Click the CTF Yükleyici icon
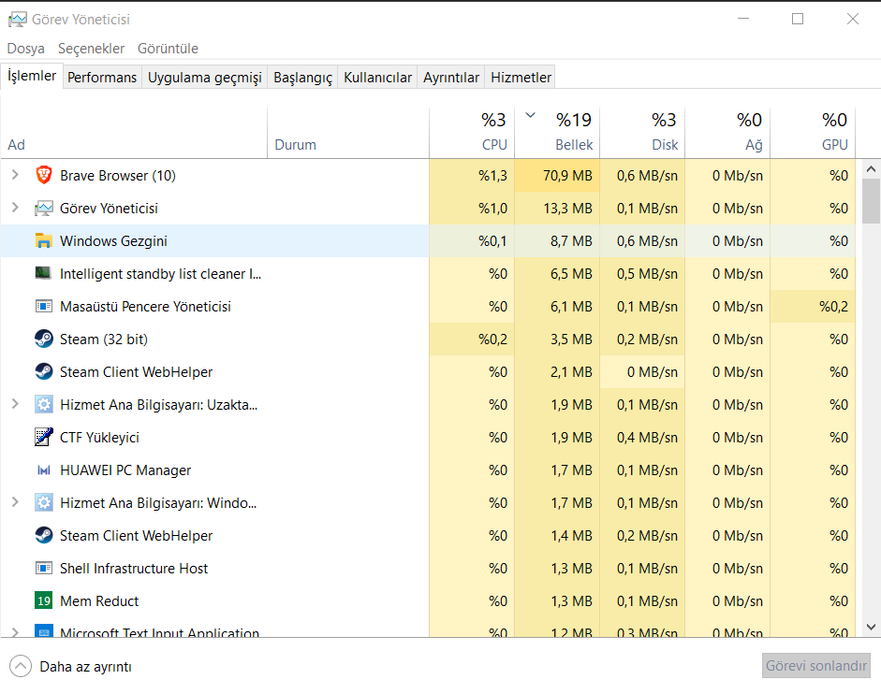The image size is (881, 694). tap(43, 437)
